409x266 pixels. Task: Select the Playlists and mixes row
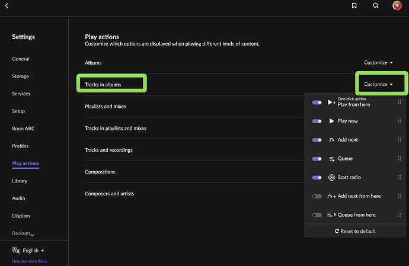[x=106, y=107]
